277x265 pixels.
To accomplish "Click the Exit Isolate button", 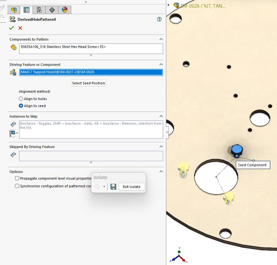I will click(x=131, y=187).
